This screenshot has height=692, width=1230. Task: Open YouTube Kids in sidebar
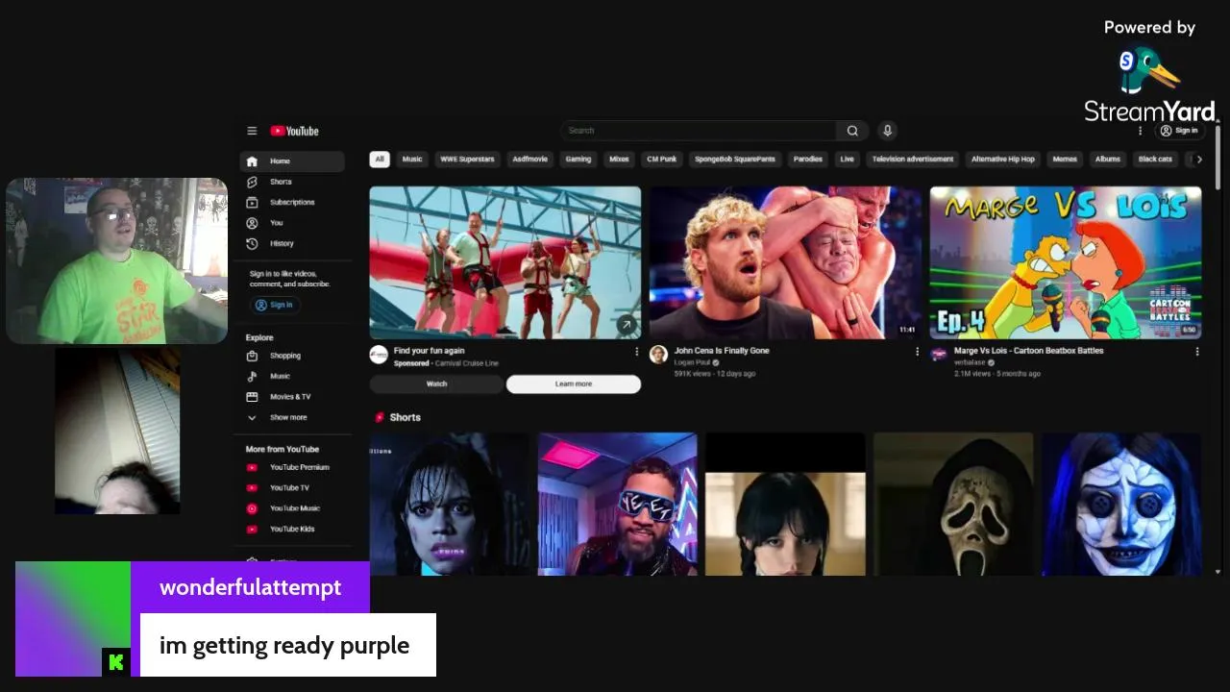click(x=292, y=530)
